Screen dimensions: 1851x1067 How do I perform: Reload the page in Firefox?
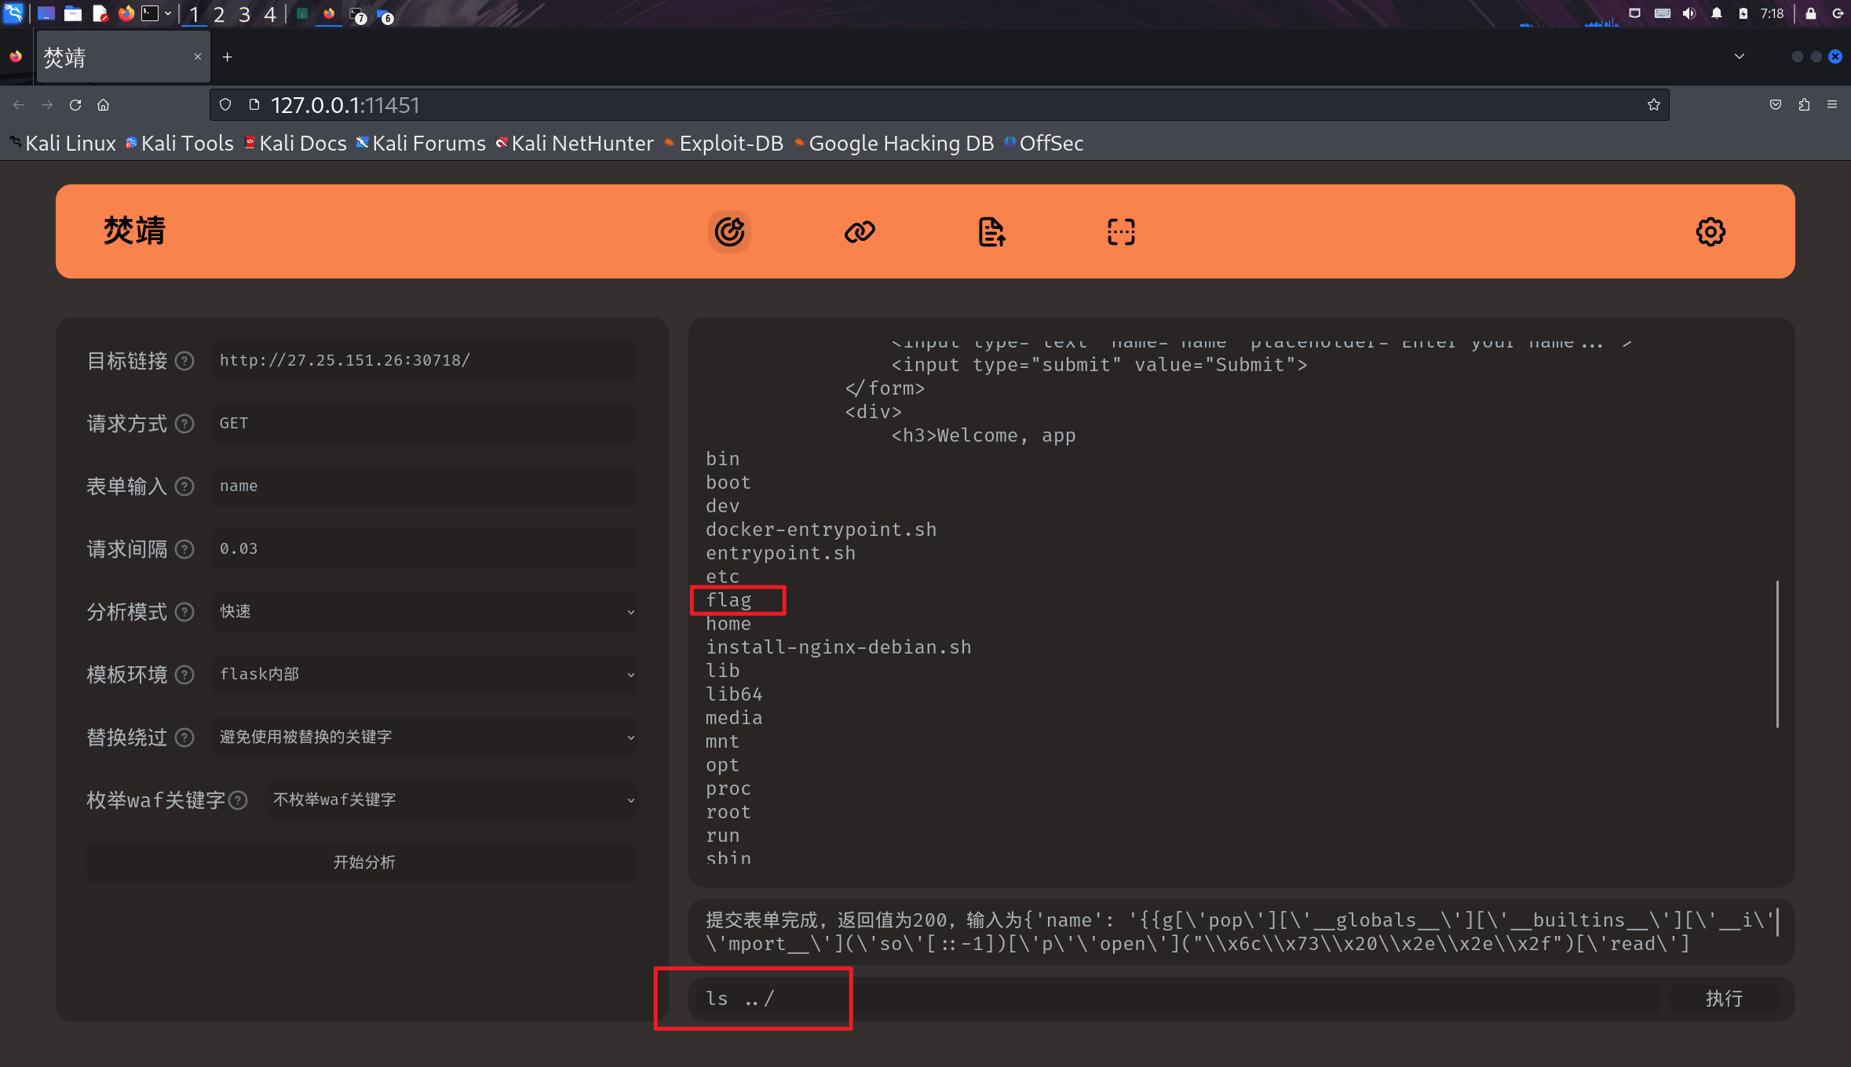tap(75, 104)
